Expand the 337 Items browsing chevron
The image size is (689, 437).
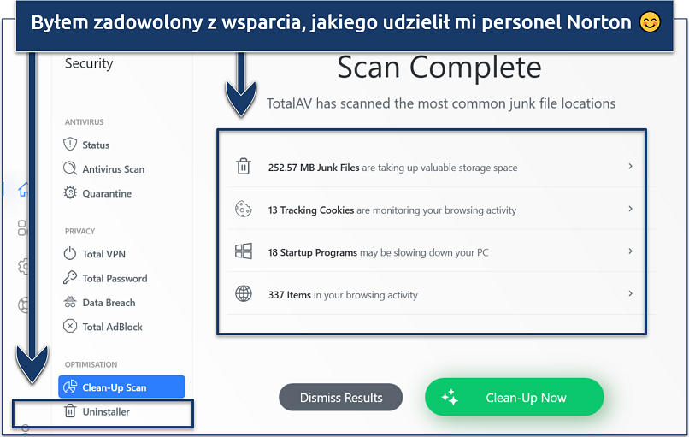[x=631, y=294]
